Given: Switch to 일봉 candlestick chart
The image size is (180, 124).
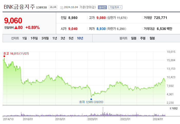Looking at the screenshot, I should [134, 38].
